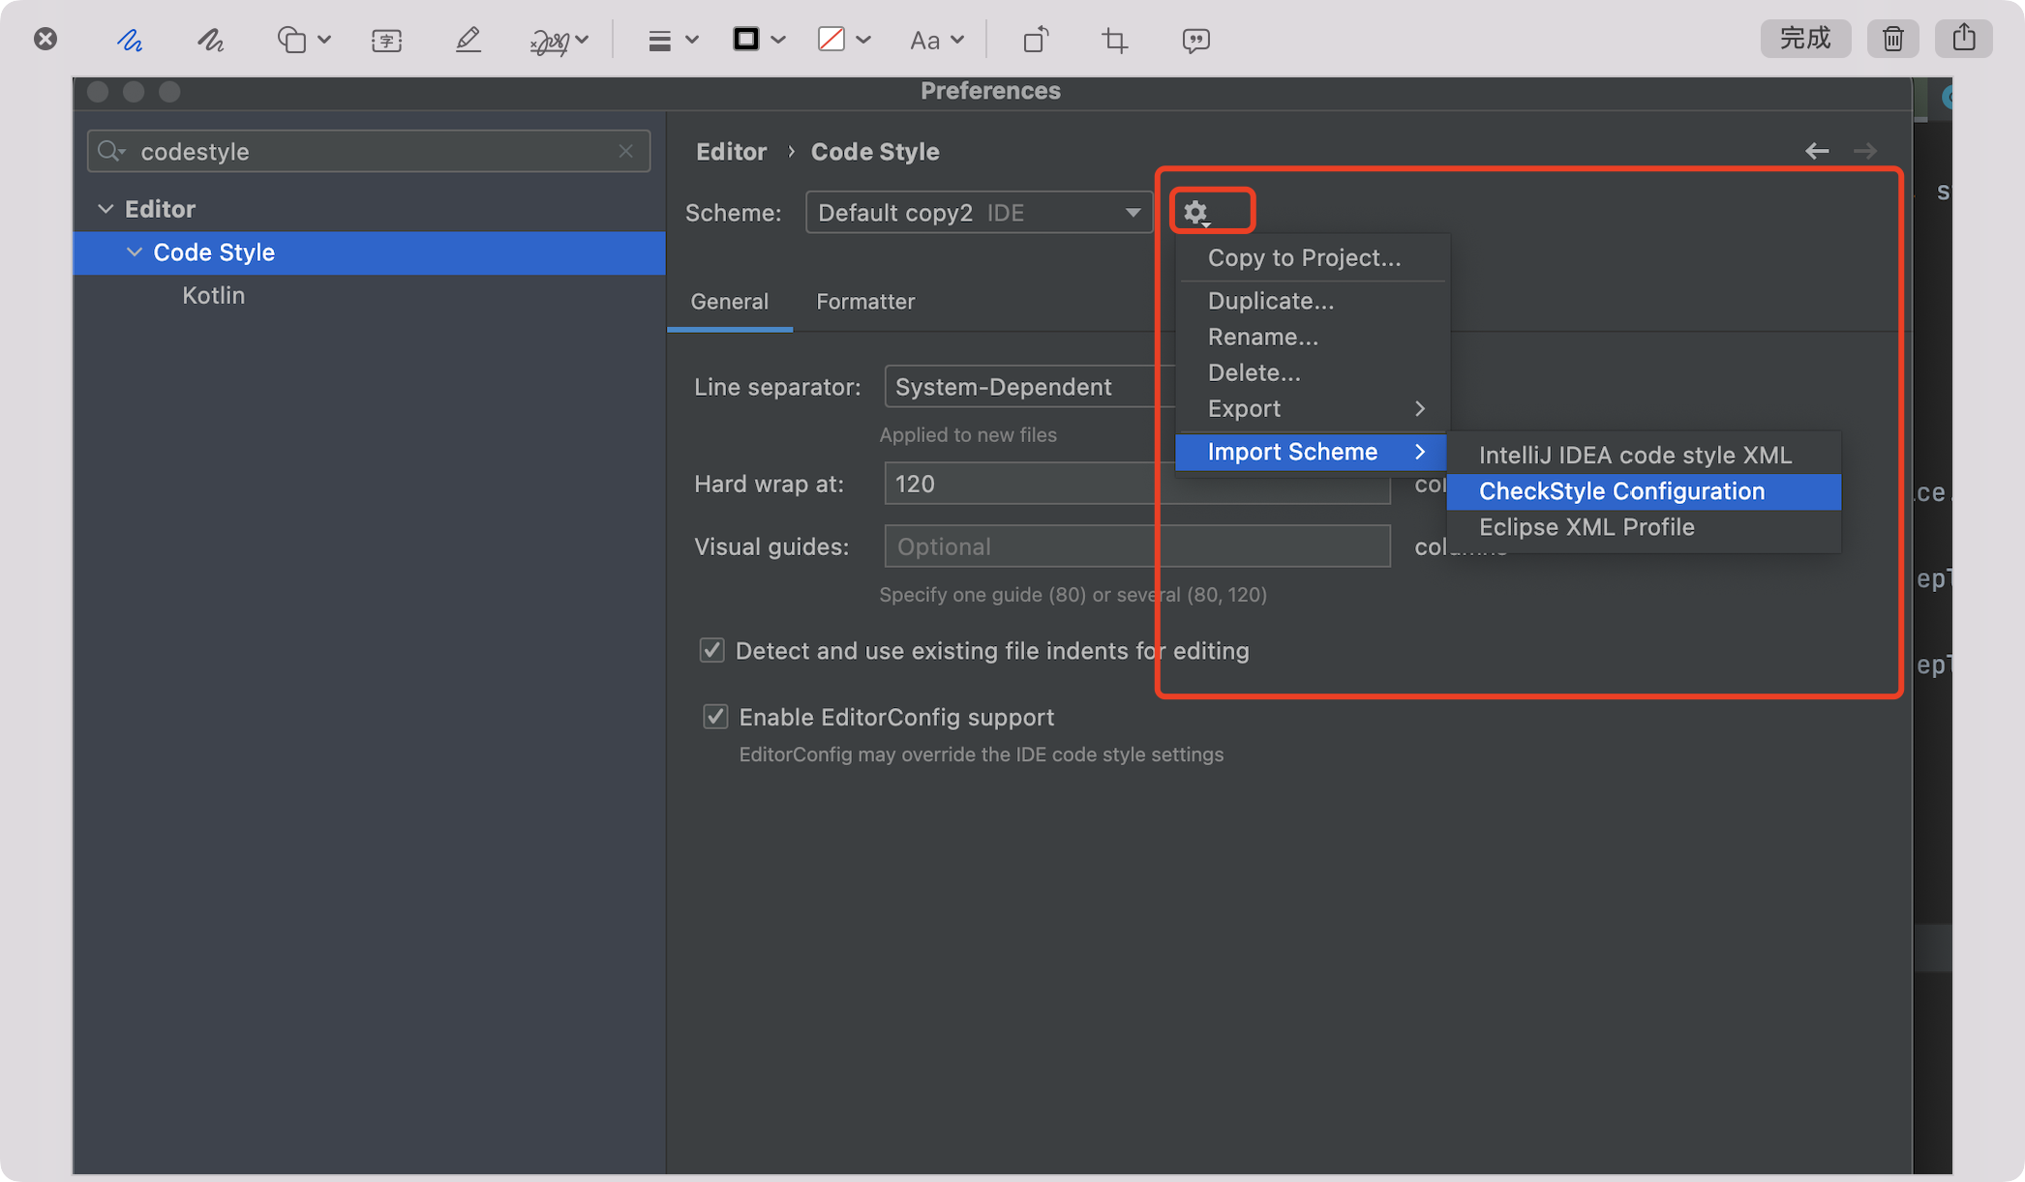The height and width of the screenshot is (1182, 2025).
Task: Click the back navigation arrow
Action: (1818, 151)
